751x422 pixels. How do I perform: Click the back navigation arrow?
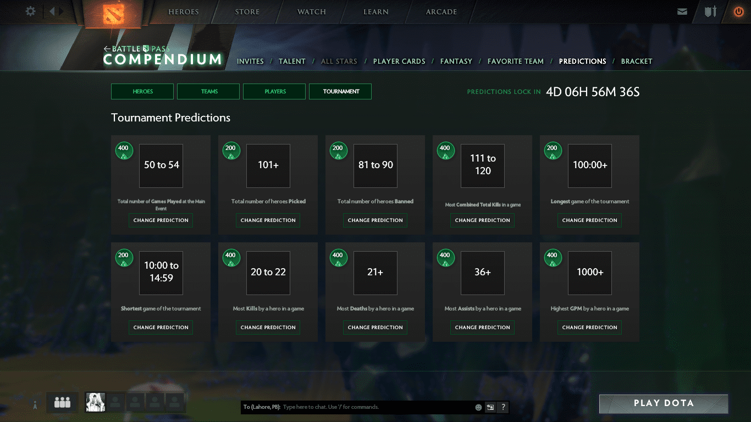click(52, 12)
